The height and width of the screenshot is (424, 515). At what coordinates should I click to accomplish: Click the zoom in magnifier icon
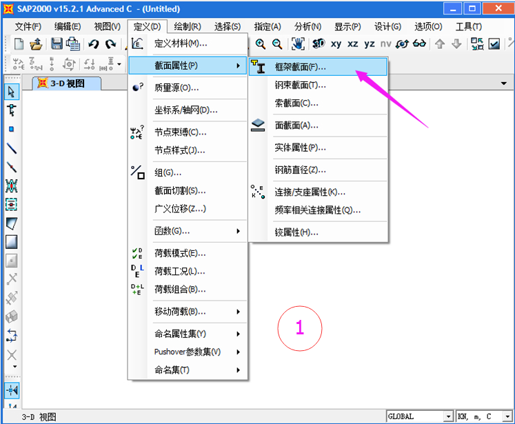tap(261, 43)
